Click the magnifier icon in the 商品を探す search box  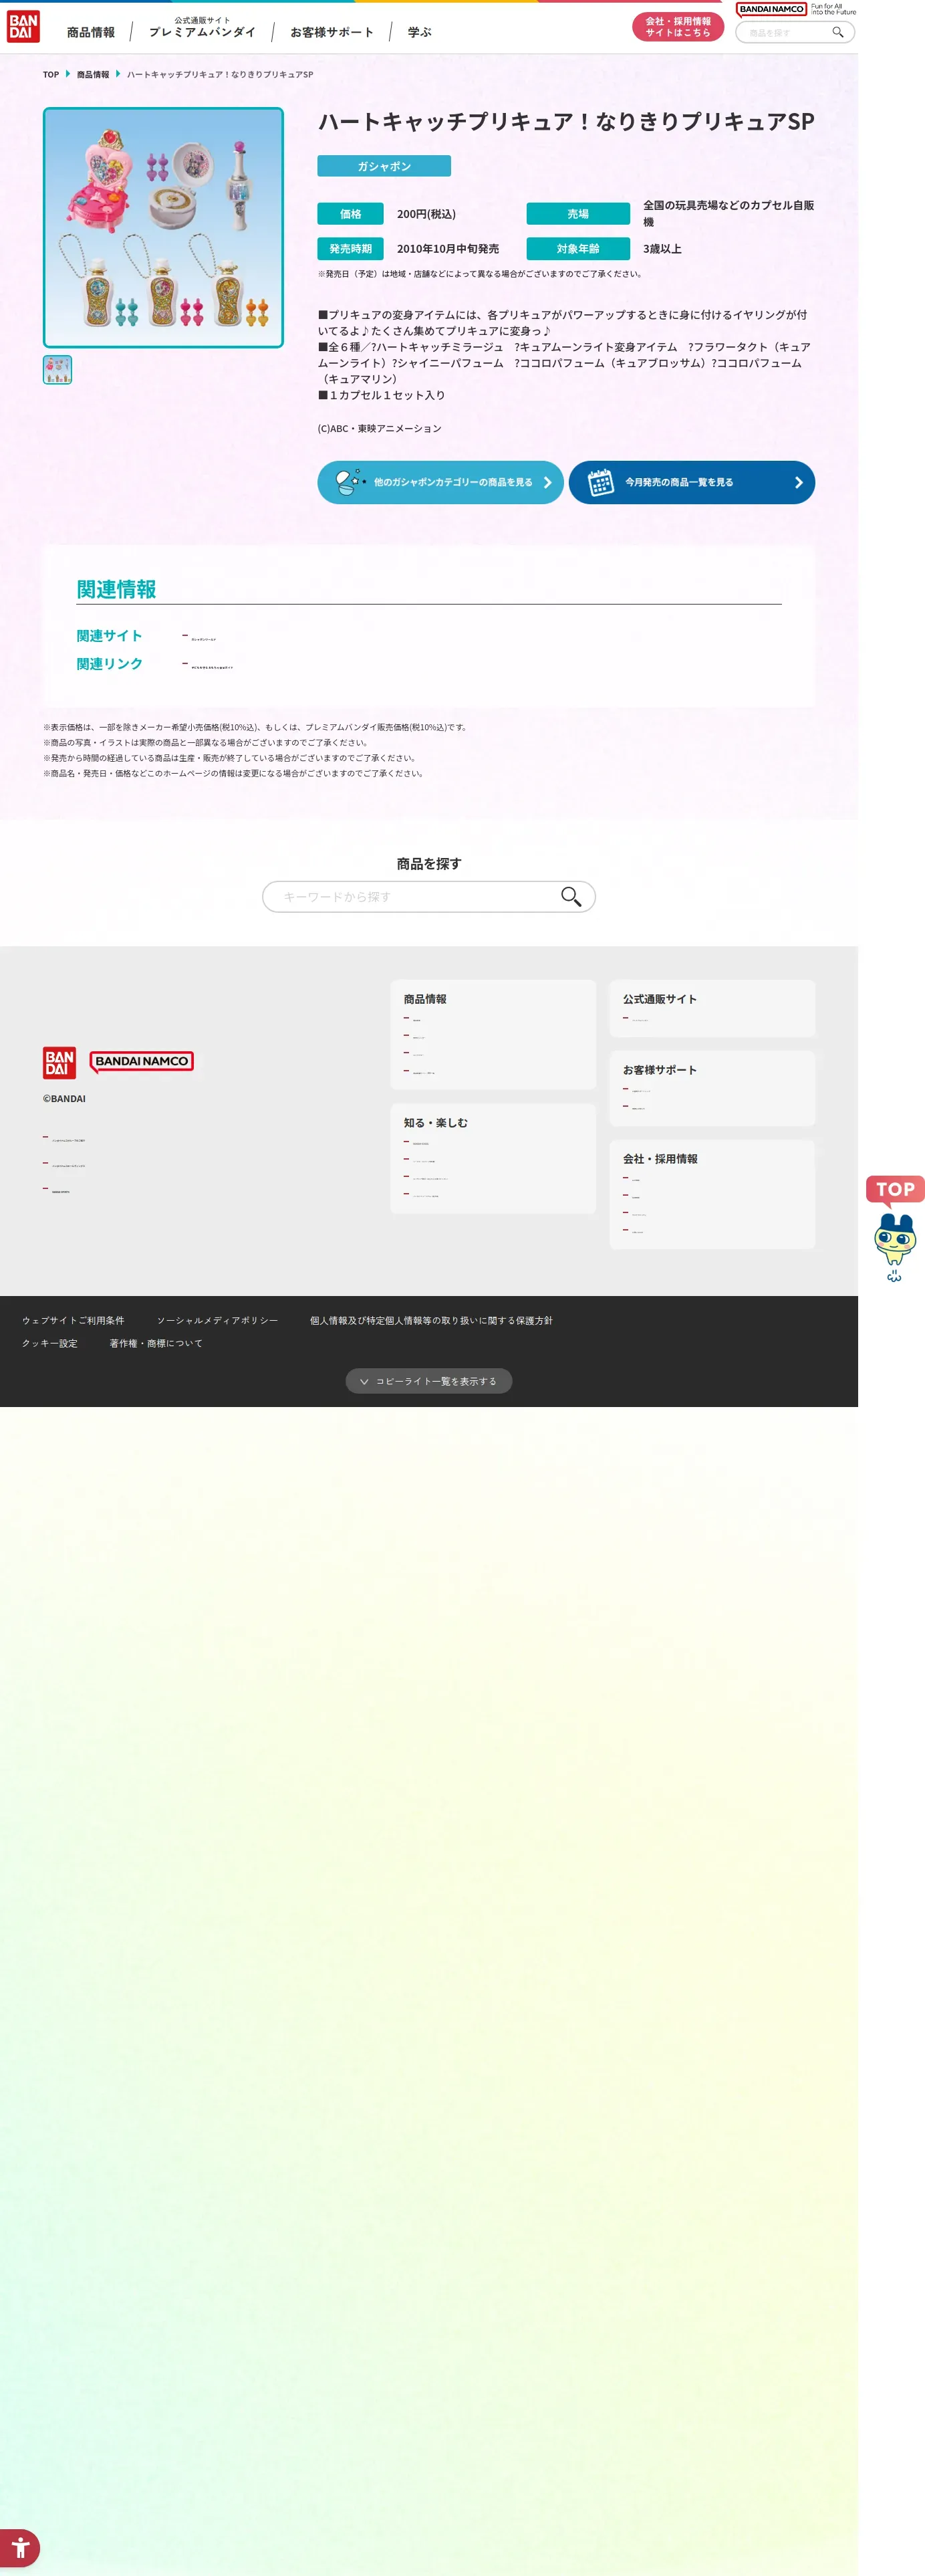pyautogui.click(x=570, y=896)
